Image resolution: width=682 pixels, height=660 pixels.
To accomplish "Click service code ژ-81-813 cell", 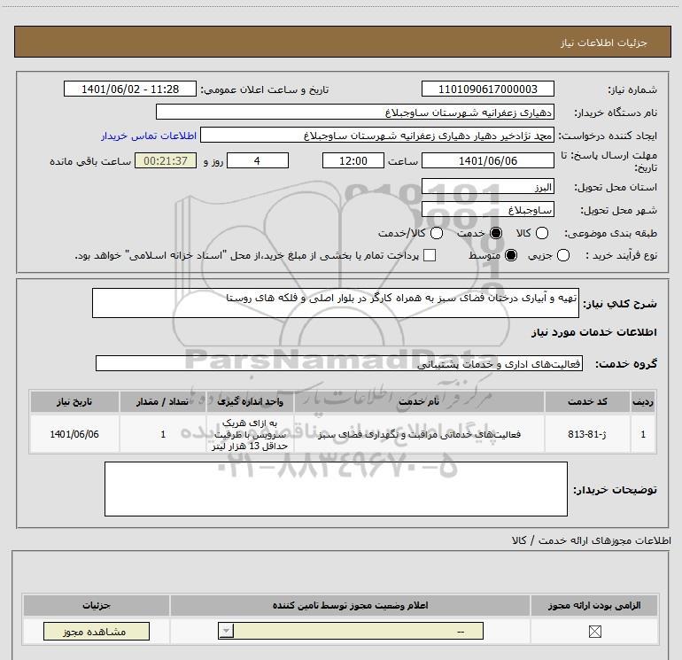I will pos(587,434).
